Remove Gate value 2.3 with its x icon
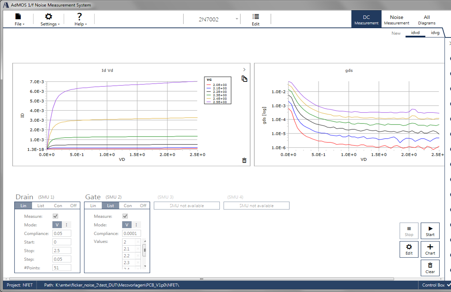 [x=138, y=263]
